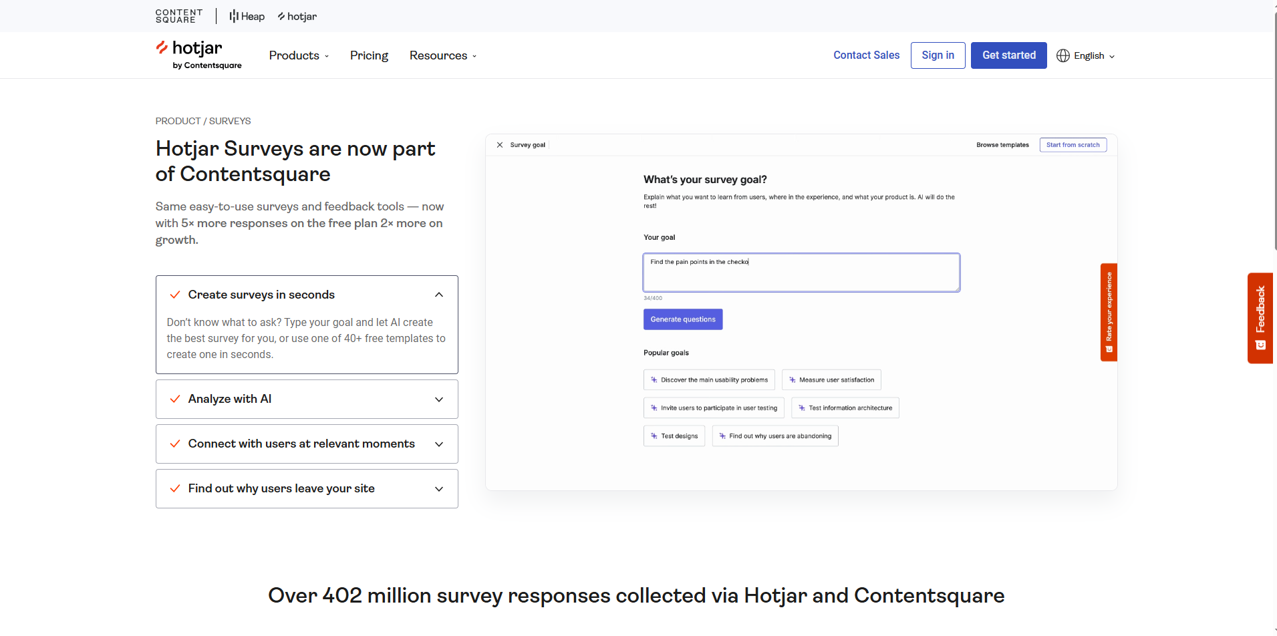Click sparkle icon on Invite users chip
The image size is (1277, 636).
(654, 408)
